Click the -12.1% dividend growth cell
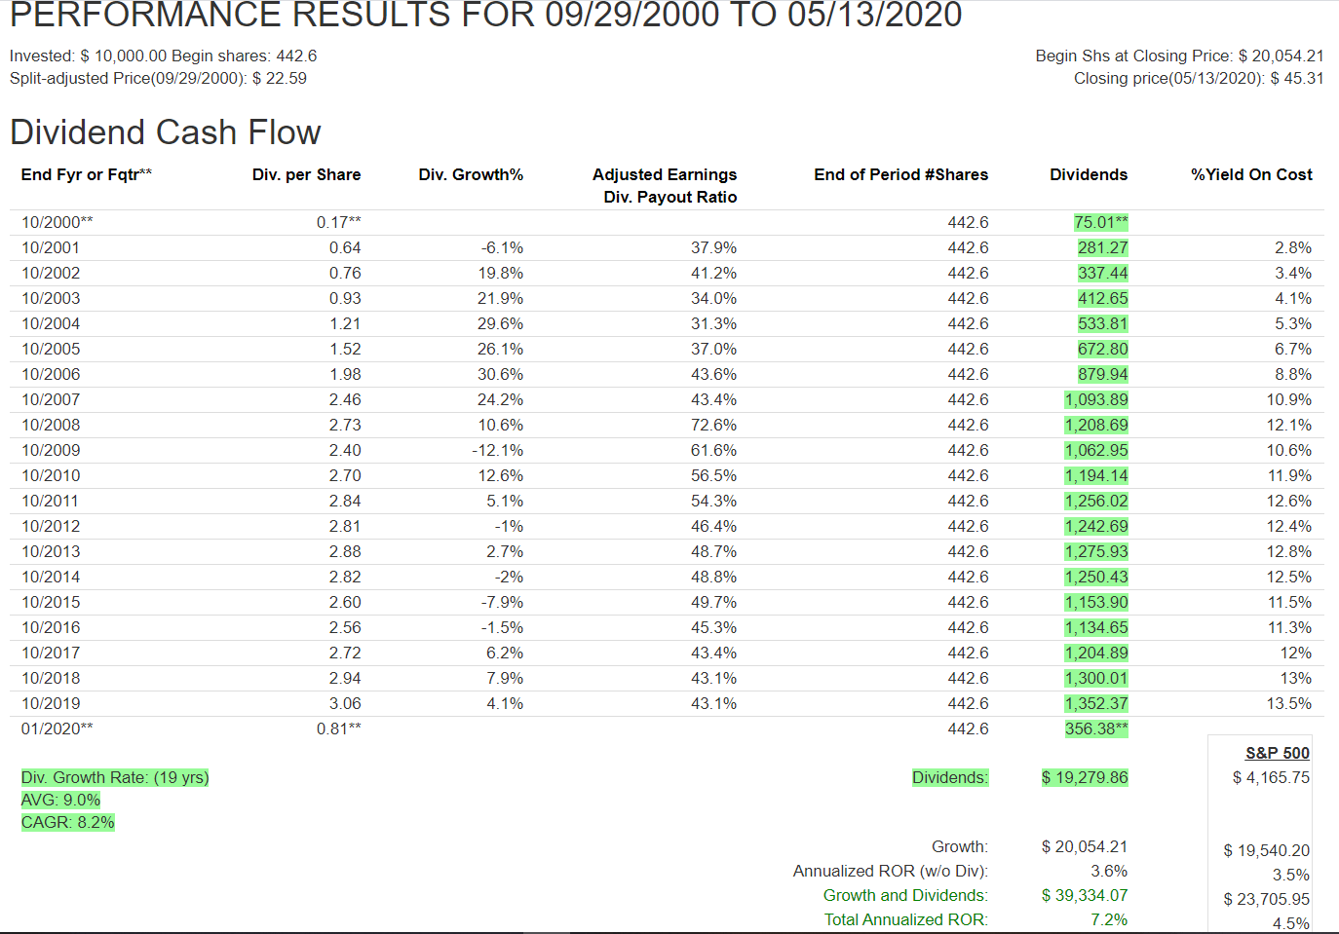 coord(498,450)
